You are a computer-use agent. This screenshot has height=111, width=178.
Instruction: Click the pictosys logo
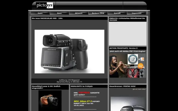point(45,5)
